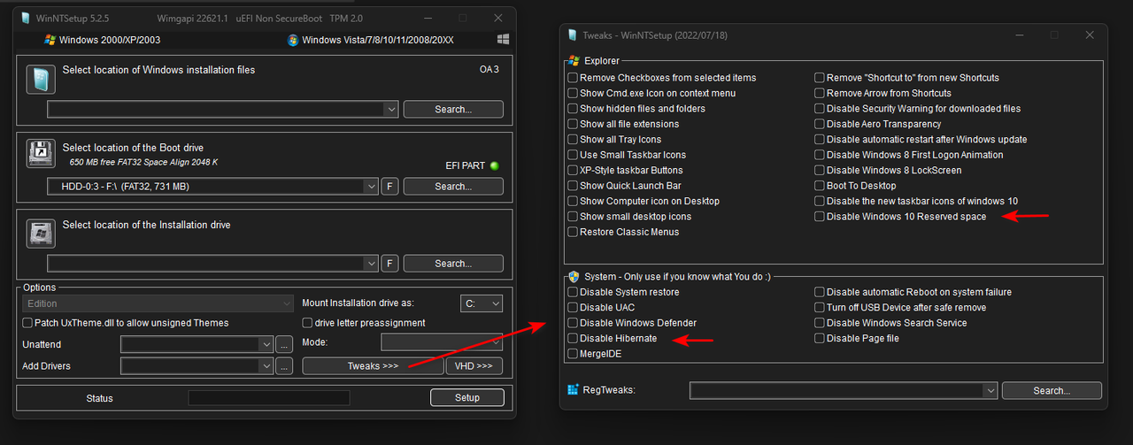Click Search button for Boot drive
Viewport: 1133px width, 445px height.
coord(453,187)
